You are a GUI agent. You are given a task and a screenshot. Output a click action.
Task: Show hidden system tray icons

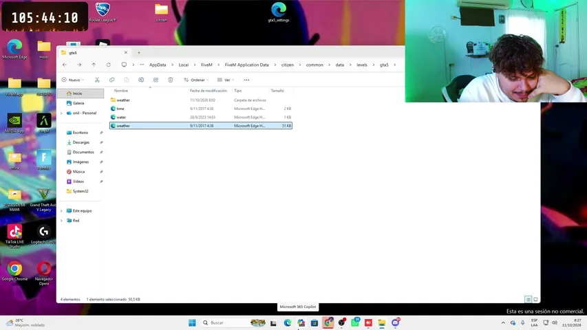(503, 322)
